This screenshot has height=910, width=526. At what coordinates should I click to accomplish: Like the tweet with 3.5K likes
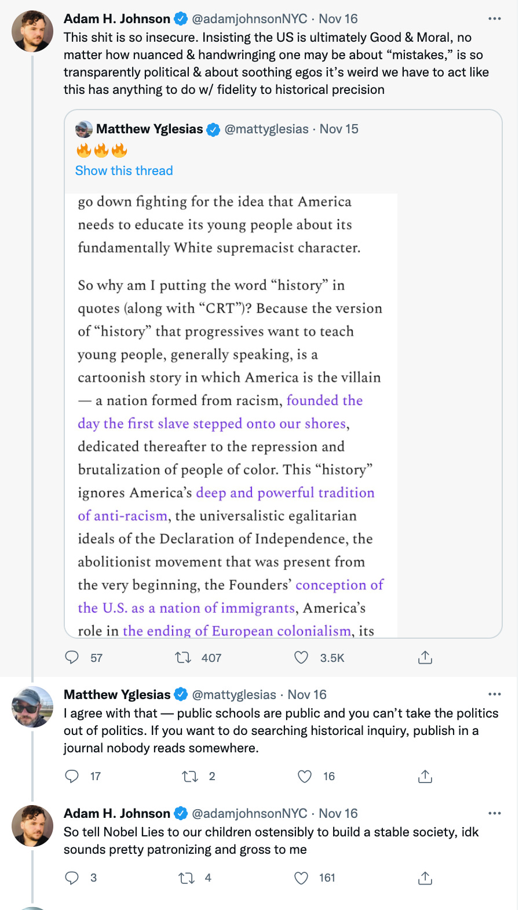(301, 657)
